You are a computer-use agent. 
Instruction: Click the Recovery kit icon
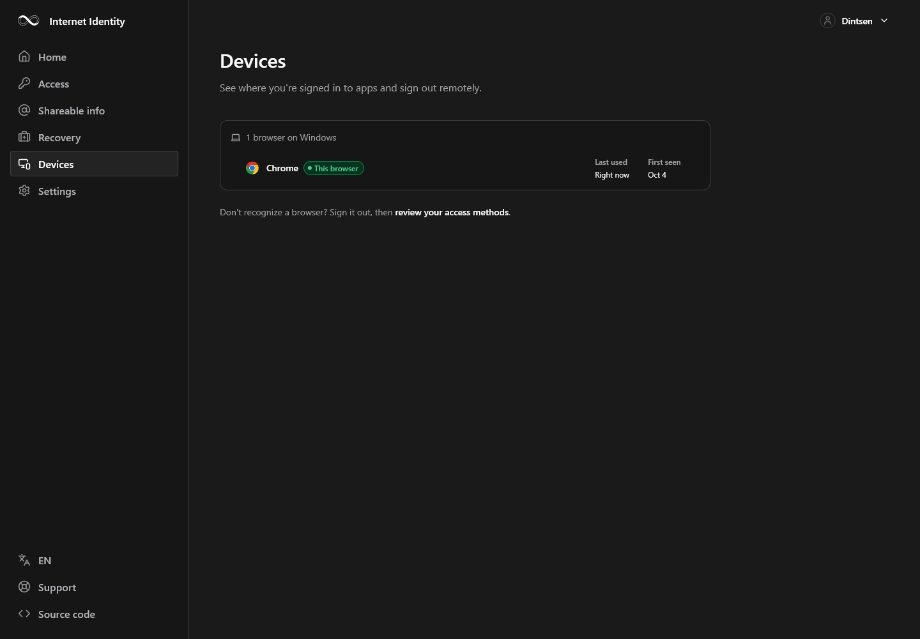click(24, 137)
